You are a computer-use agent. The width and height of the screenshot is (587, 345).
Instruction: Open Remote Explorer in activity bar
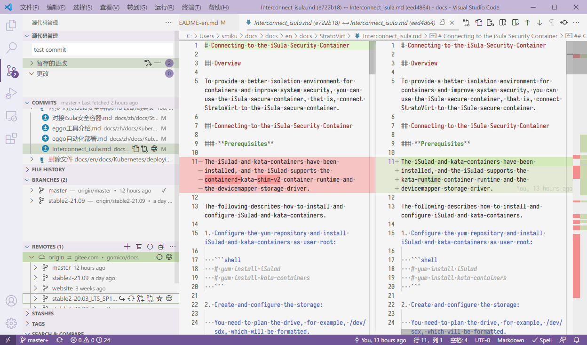pyautogui.click(x=11, y=116)
